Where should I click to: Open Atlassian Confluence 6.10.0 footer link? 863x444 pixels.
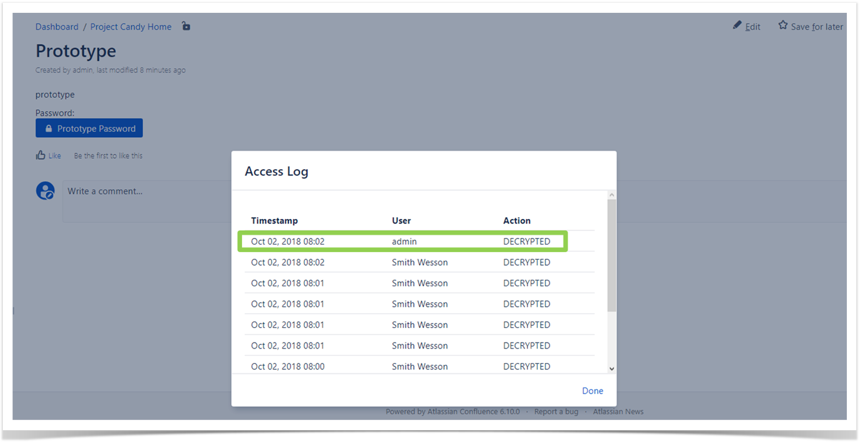(473, 412)
